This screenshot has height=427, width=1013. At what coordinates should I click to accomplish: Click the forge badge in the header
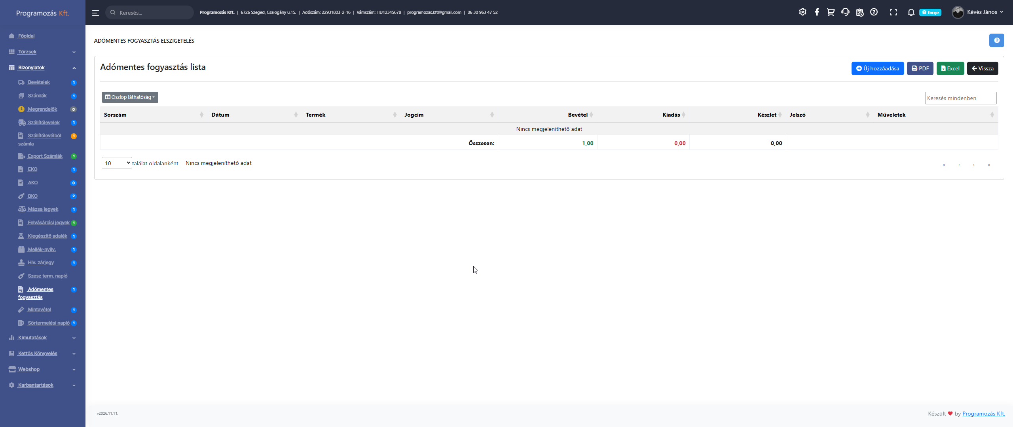[930, 13]
